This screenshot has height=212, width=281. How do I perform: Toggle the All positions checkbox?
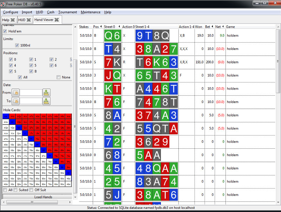[20, 77]
